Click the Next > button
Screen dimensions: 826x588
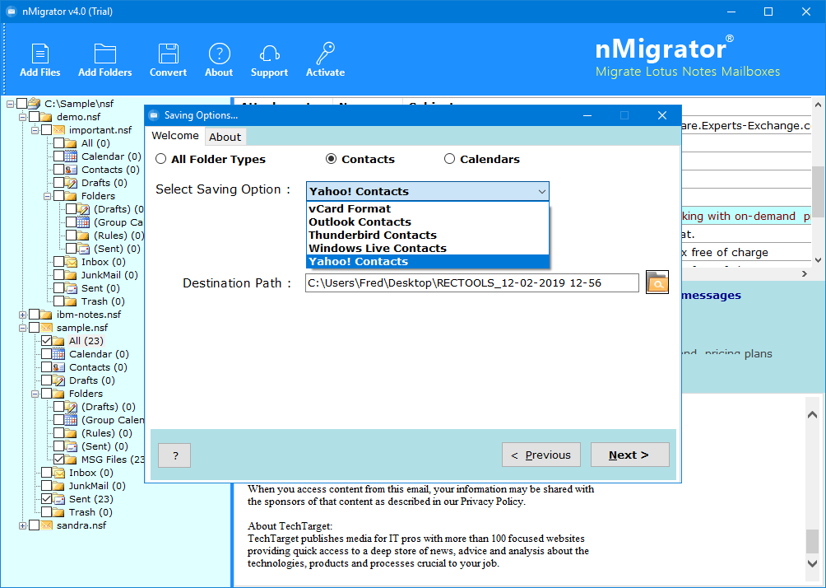coord(629,455)
